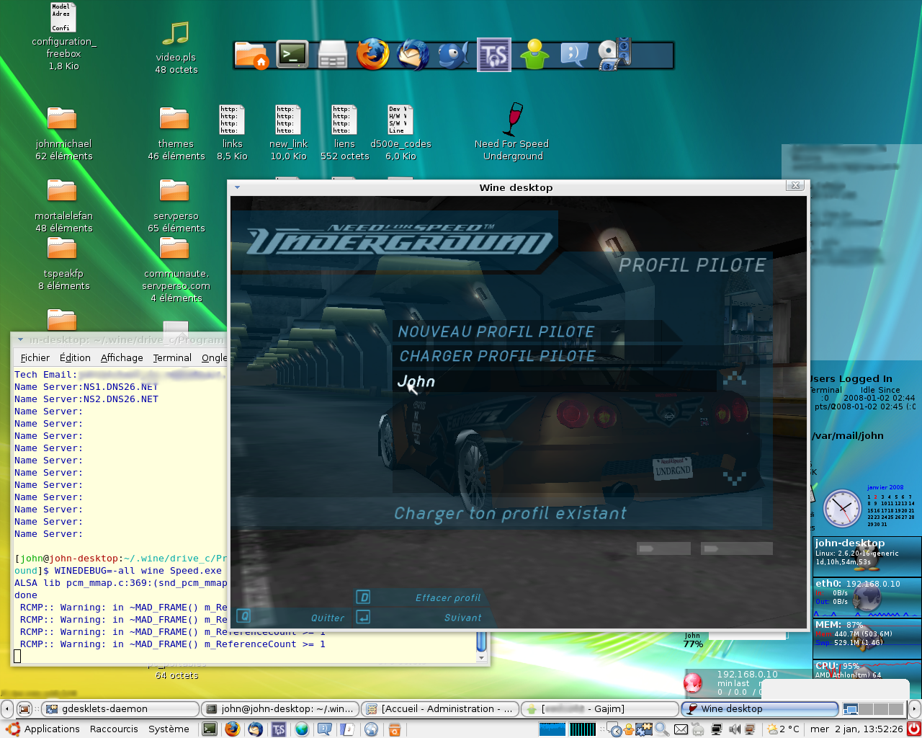Screen dimensions: 922x738
Task: Click Suivant in the game
Action: pyautogui.click(x=462, y=618)
